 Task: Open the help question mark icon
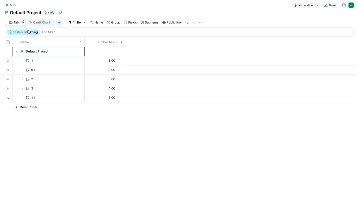[x=344, y=5]
